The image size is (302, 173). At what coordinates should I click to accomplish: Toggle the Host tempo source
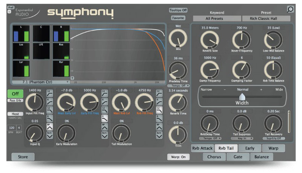(x=15, y=114)
